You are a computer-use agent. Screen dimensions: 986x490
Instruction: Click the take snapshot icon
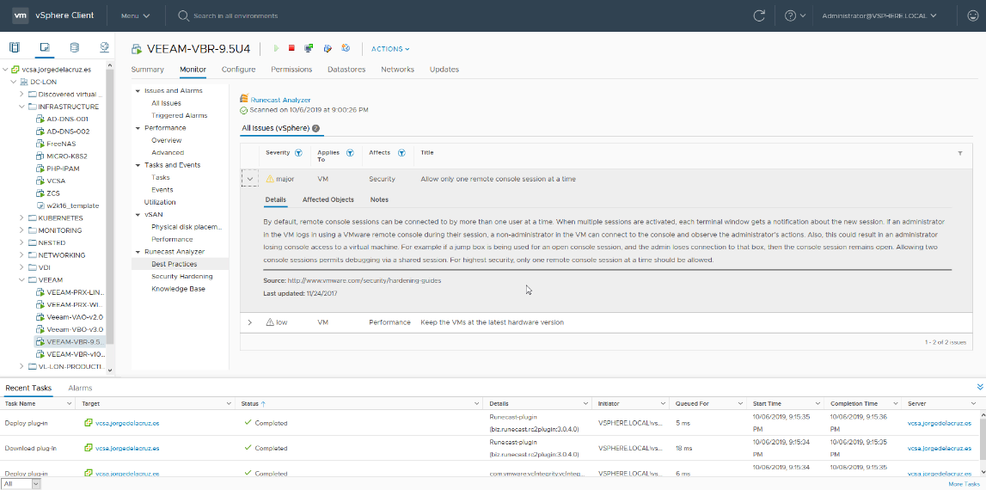click(x=346, y=48)
